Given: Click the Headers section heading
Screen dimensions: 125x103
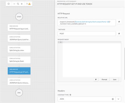Looking at the screenshot, I should click(x=61, y=91).
